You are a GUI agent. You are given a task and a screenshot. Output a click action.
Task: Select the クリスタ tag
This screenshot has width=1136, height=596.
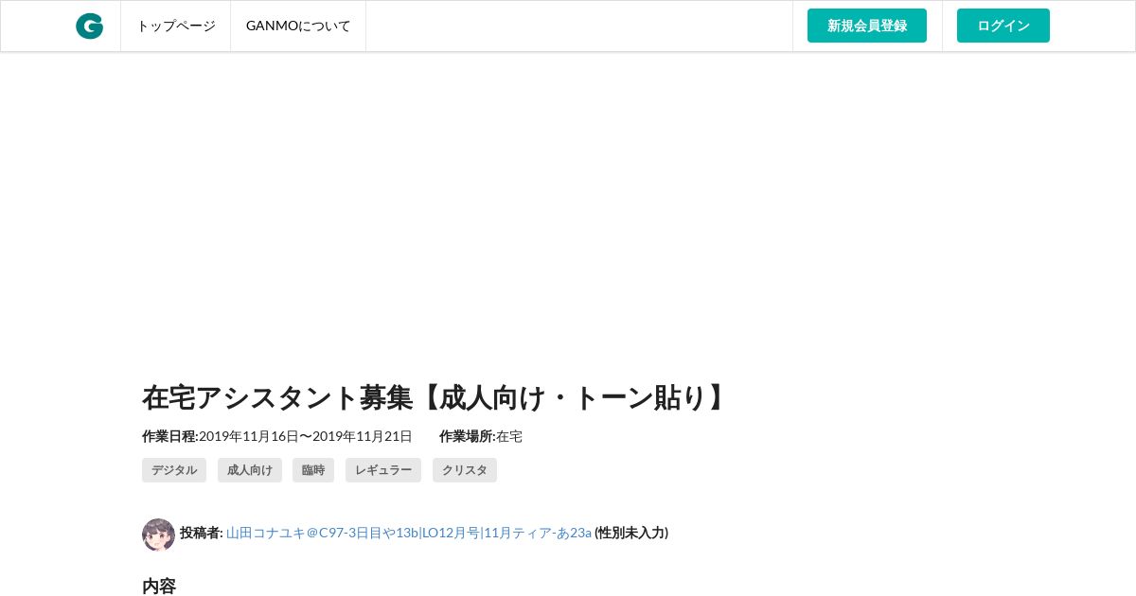(x=465, y=470)
